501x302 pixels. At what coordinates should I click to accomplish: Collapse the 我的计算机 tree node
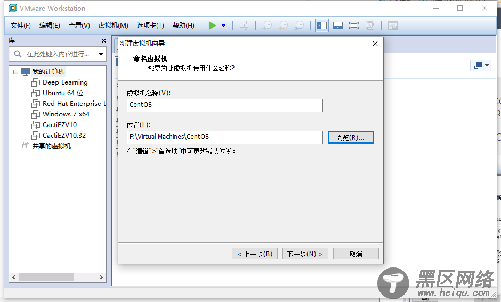point(15,72)
